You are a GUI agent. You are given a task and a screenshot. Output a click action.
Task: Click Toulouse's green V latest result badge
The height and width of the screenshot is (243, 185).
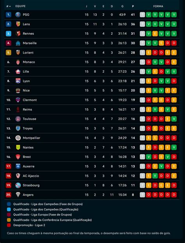click(174, 119)
